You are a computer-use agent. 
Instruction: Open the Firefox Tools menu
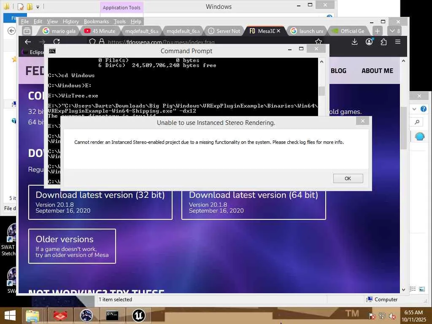tap(119, 22)
